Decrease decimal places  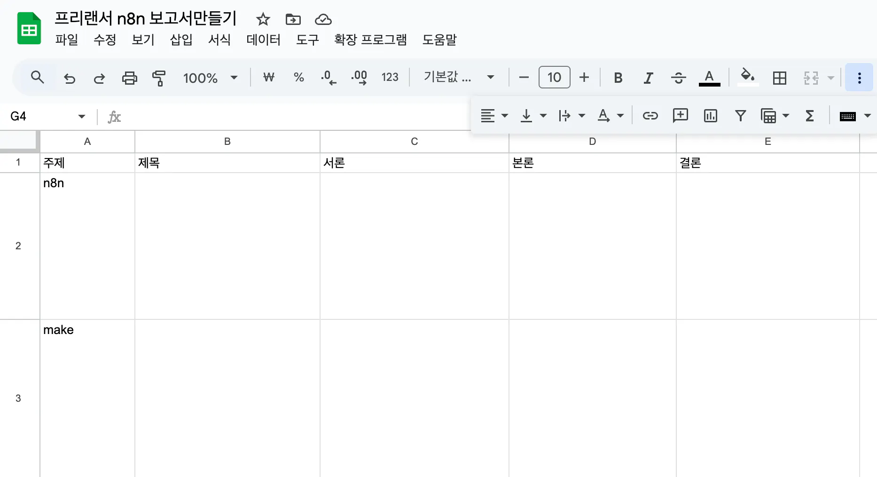click(x=329, y=77)
